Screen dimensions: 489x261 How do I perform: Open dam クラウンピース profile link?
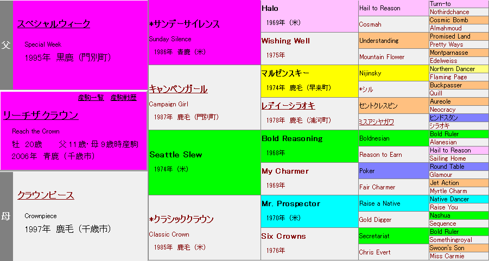tap(46, 195)
